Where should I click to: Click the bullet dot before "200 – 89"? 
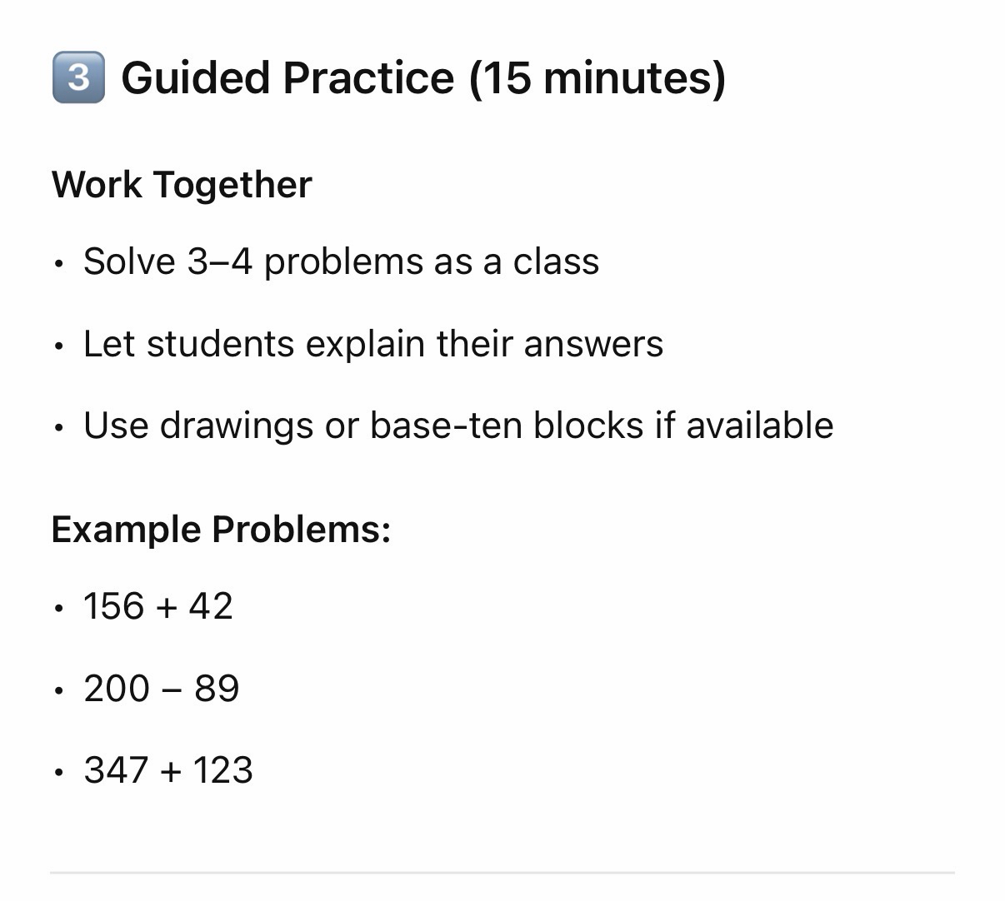click(57, 691)
